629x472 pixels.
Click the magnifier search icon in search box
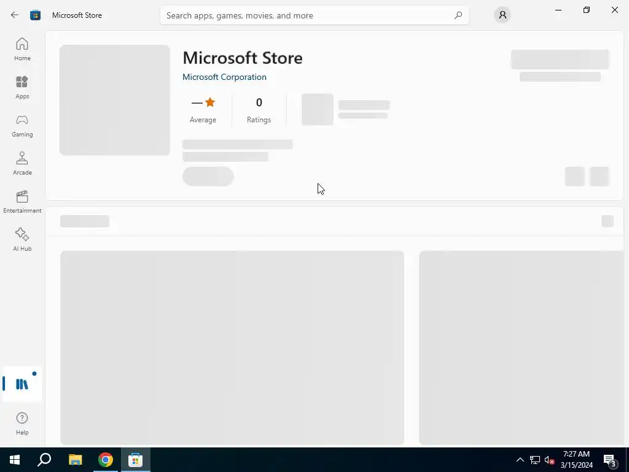[458, 15]
